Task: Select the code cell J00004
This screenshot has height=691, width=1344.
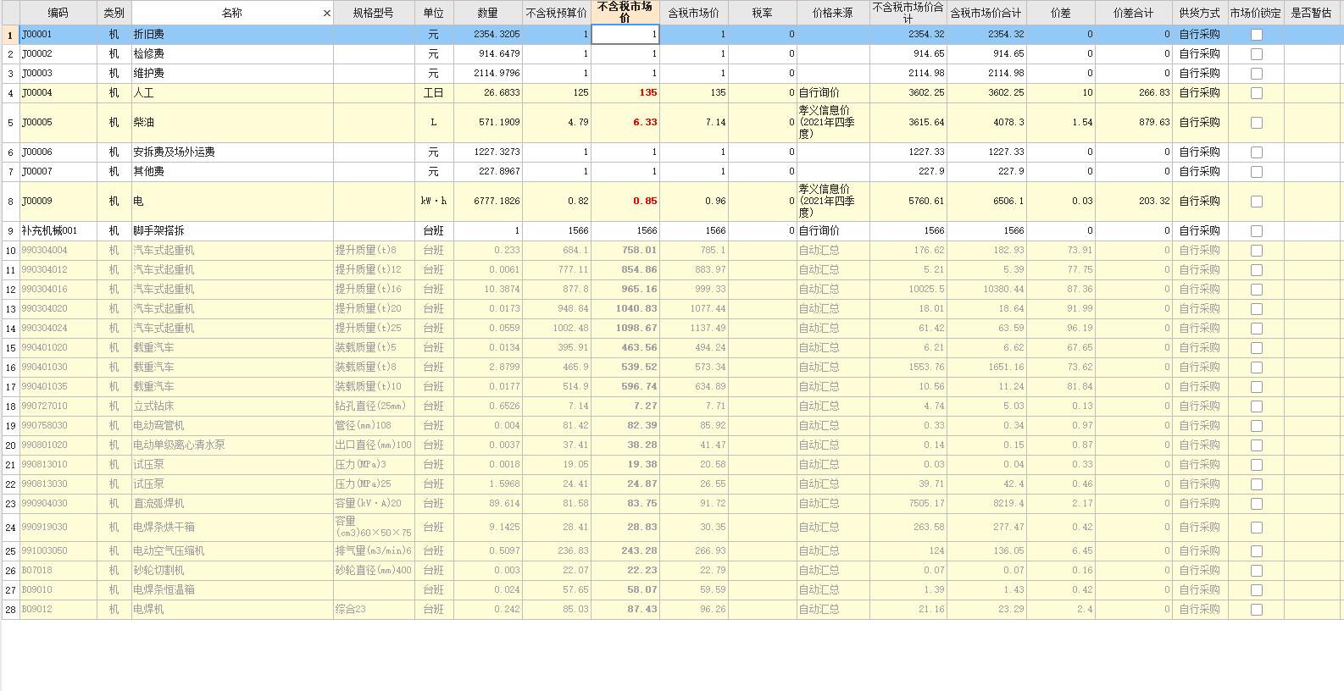Action: [x=58, y=93]
